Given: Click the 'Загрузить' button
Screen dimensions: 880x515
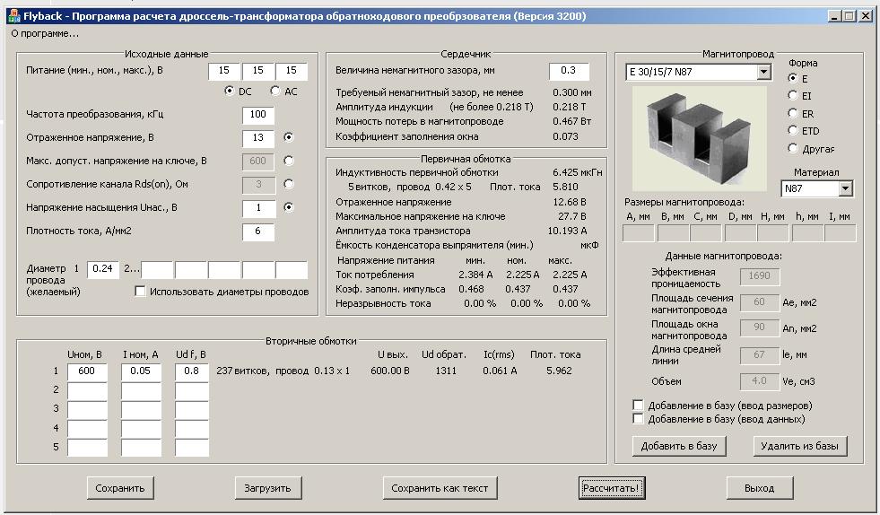Looking at the screenshot, I should 267,488.
